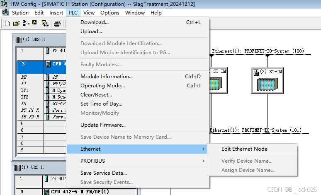Choose Download... from the PLC menu
Image resolution: width=321 pixels, height=195 pixels.
pos(138,22)
